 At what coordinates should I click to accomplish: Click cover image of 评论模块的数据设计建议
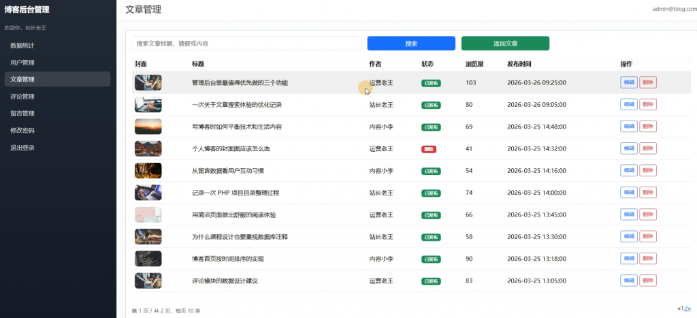[x=148, y=281]
